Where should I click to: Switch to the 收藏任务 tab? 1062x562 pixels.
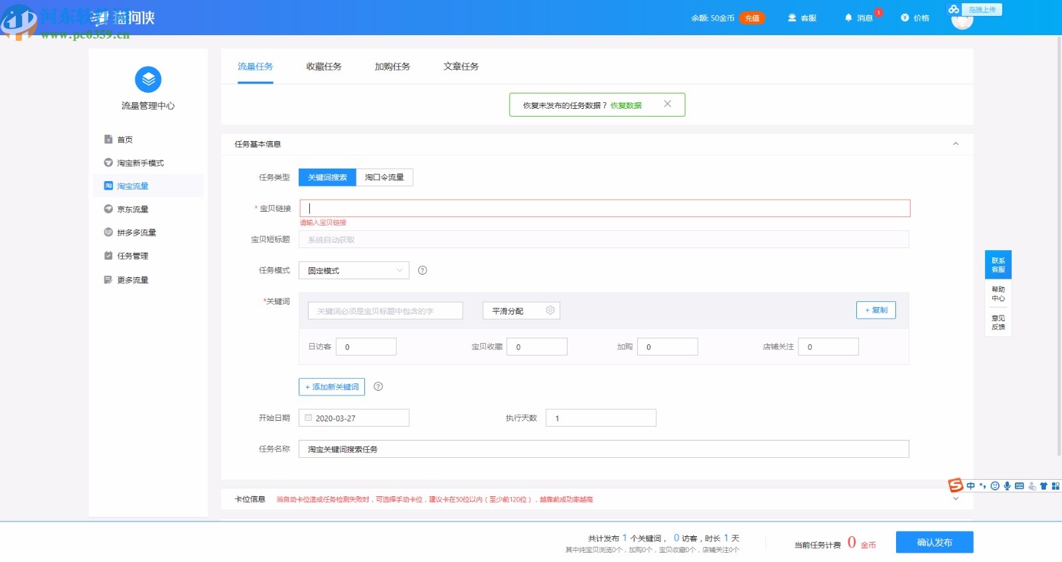tap(324, 66)
